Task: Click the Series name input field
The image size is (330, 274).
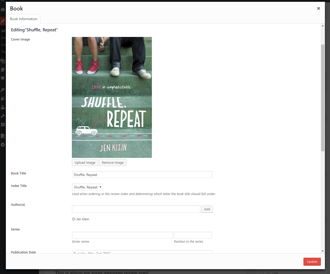Action: (122, 235)
